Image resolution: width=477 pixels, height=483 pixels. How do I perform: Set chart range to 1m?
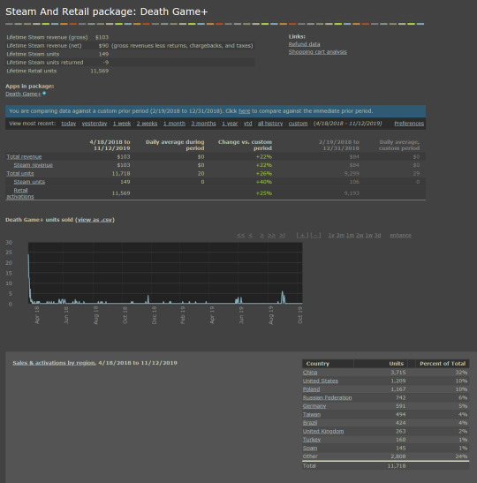[x=350, y=236]
